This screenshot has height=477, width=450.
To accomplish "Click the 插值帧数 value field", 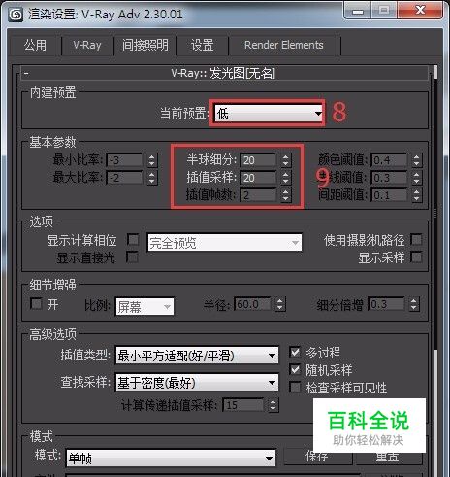I will (259, 195).
